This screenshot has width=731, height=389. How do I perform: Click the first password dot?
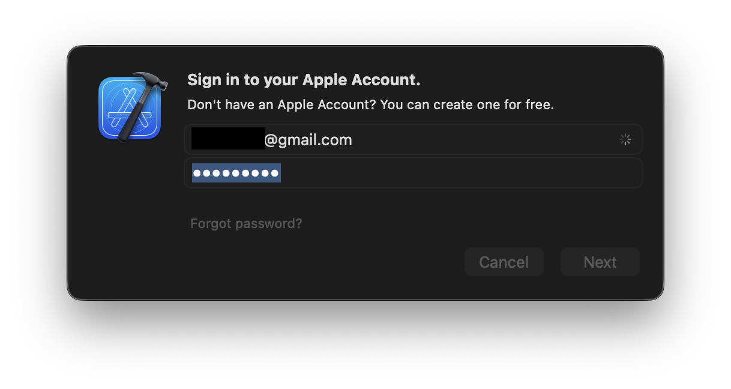tap(198, 174)
